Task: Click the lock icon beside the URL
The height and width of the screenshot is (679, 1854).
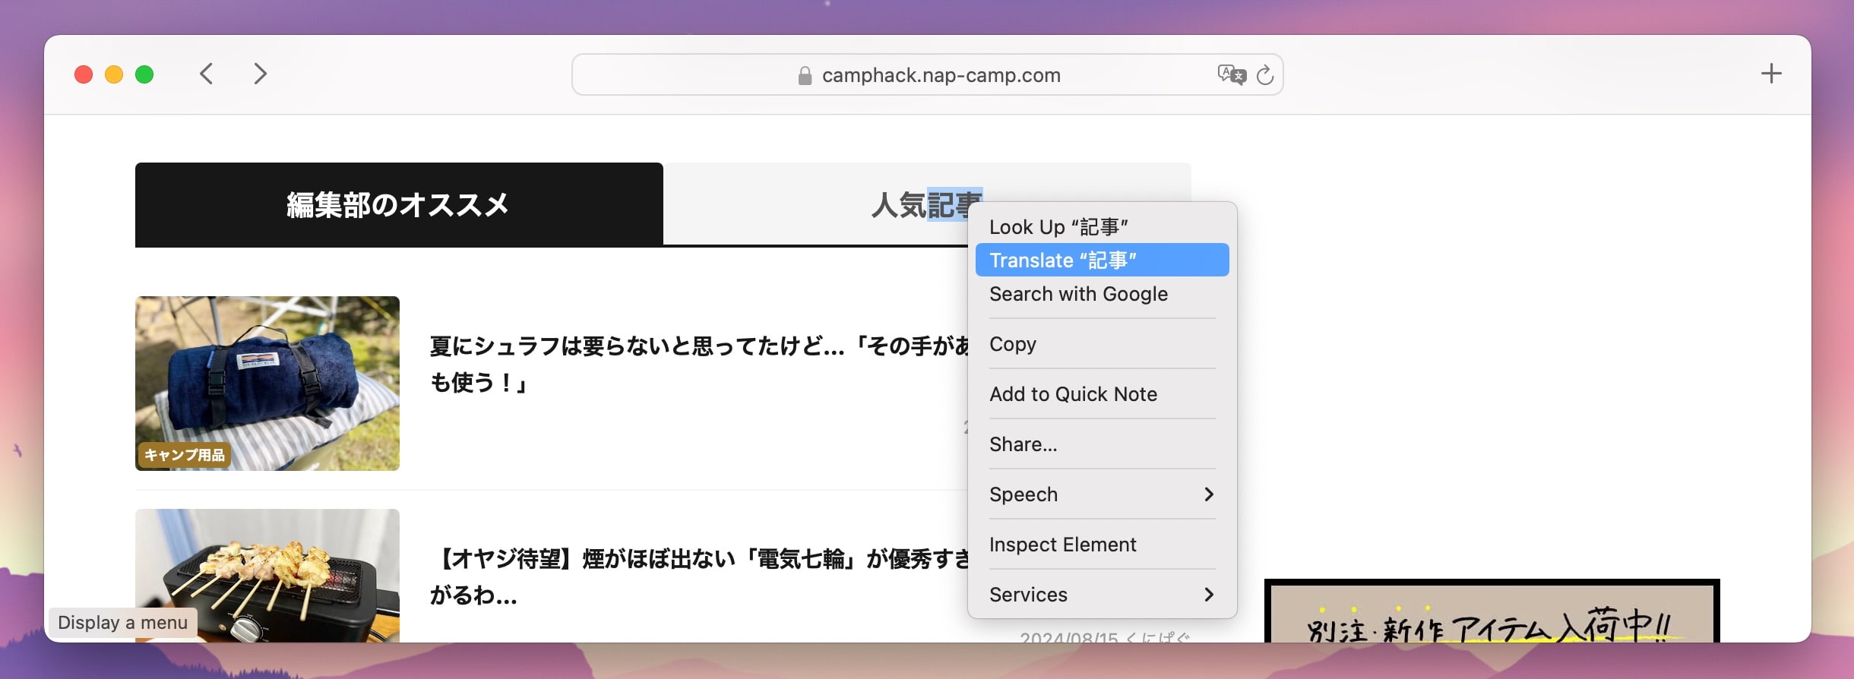Action: [x=805, y=75]
